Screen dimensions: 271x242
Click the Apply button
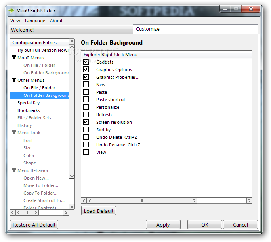(x=163, y=225)
